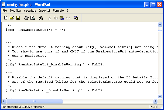The image size is (164, 110).
Task: Print the document using printer icon
Action: 26,18
